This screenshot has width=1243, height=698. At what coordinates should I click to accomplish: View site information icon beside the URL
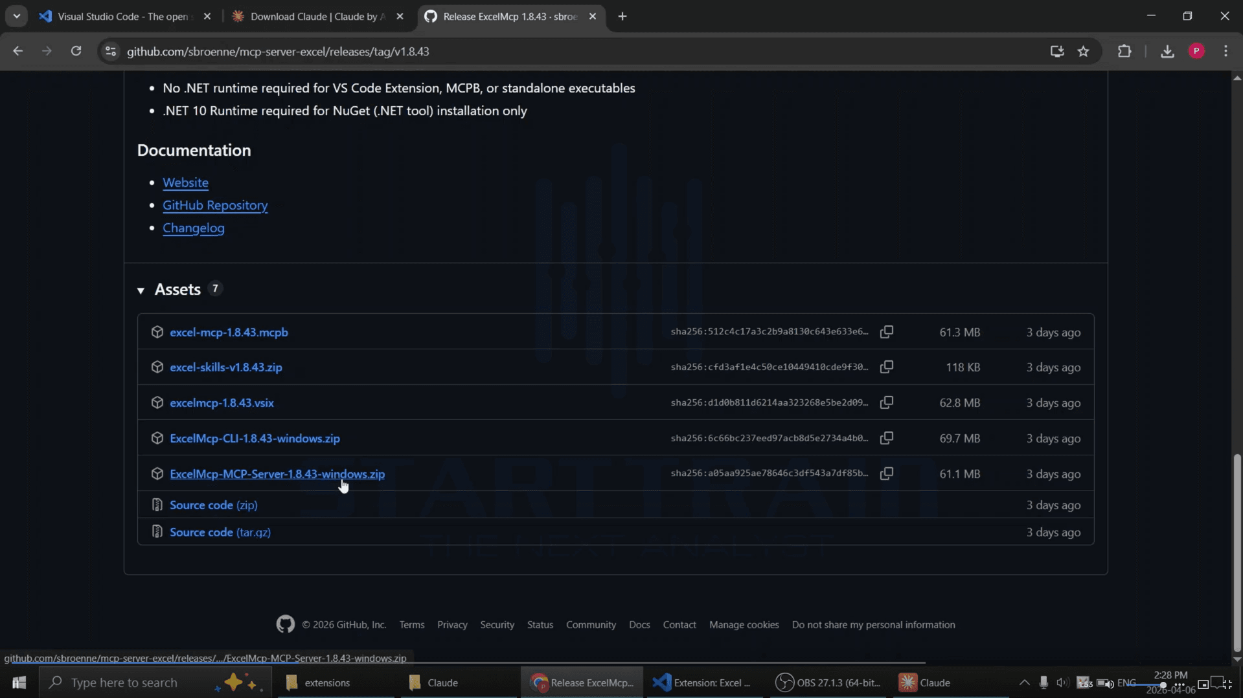point(111,51)
